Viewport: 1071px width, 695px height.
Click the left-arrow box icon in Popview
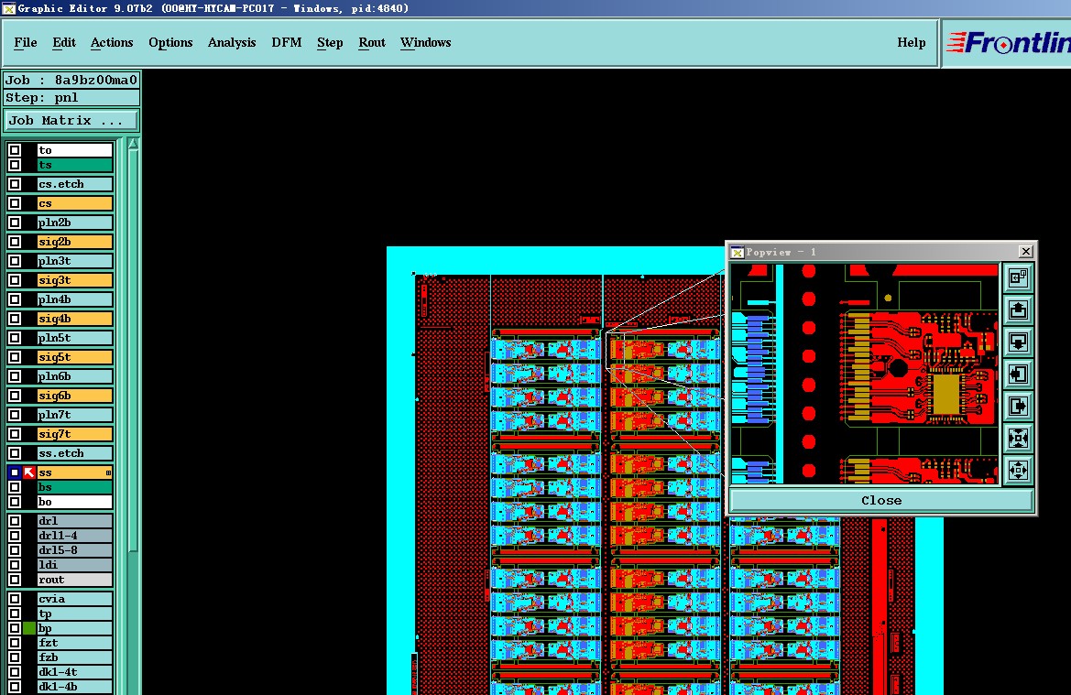tap(1018, 375)
